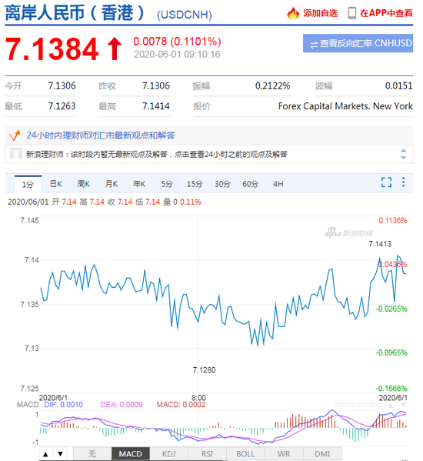Open 24小时内理财师对汇市最新观点和解答 link

101,135
